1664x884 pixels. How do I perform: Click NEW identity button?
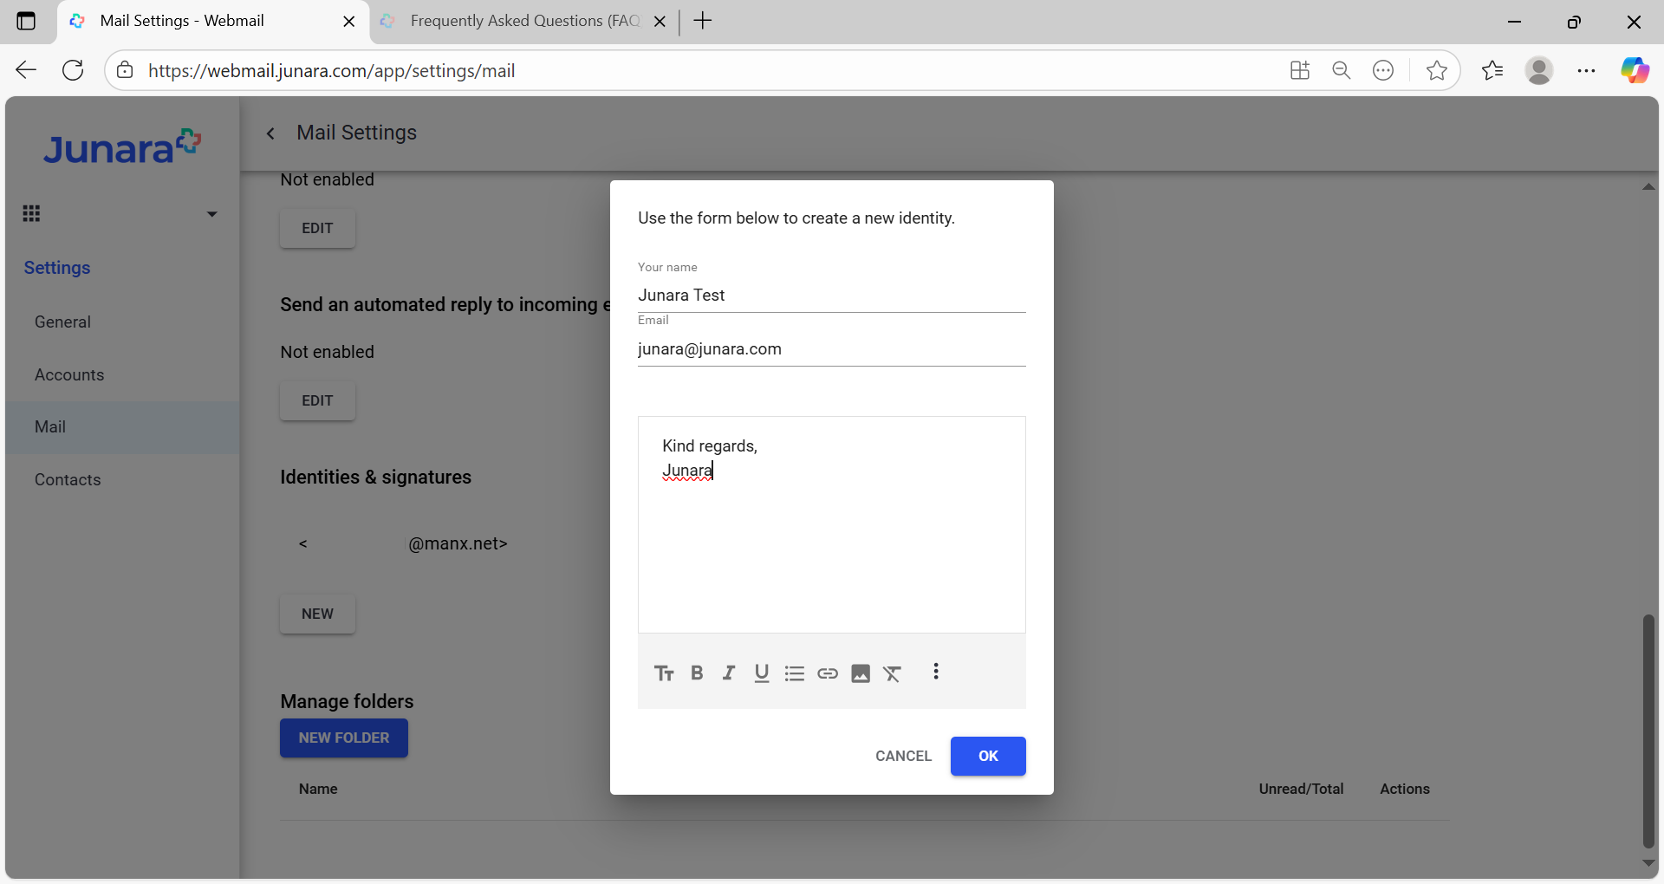[317, 614]
